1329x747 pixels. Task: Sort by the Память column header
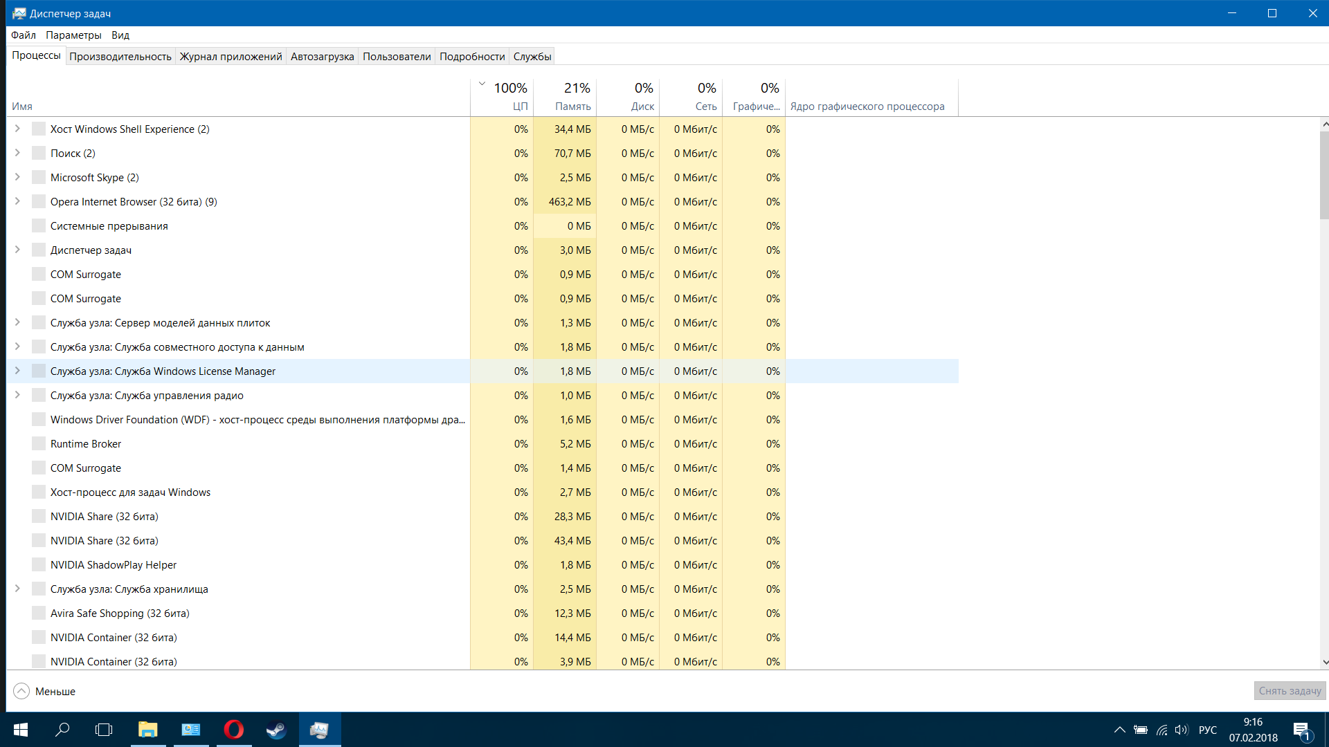(x=565, y=97)
